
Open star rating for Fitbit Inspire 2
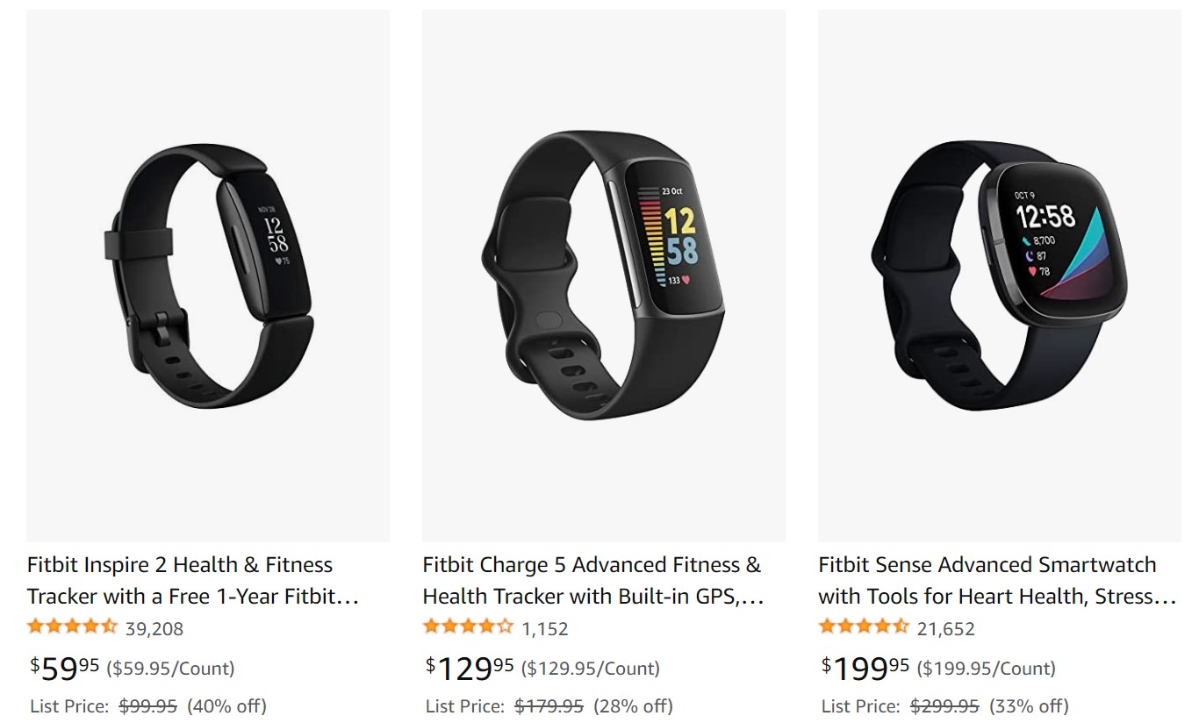(x=72, y=627)
